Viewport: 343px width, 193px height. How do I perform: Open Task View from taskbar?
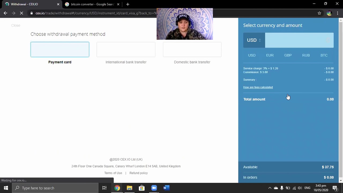pyautogui.click(x=105, y=188)
